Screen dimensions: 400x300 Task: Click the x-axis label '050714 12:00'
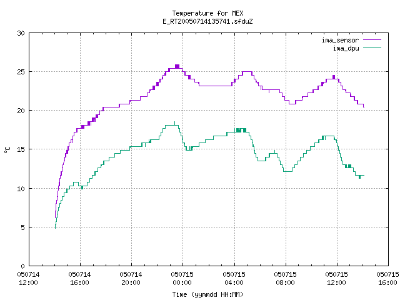(28, 278)
